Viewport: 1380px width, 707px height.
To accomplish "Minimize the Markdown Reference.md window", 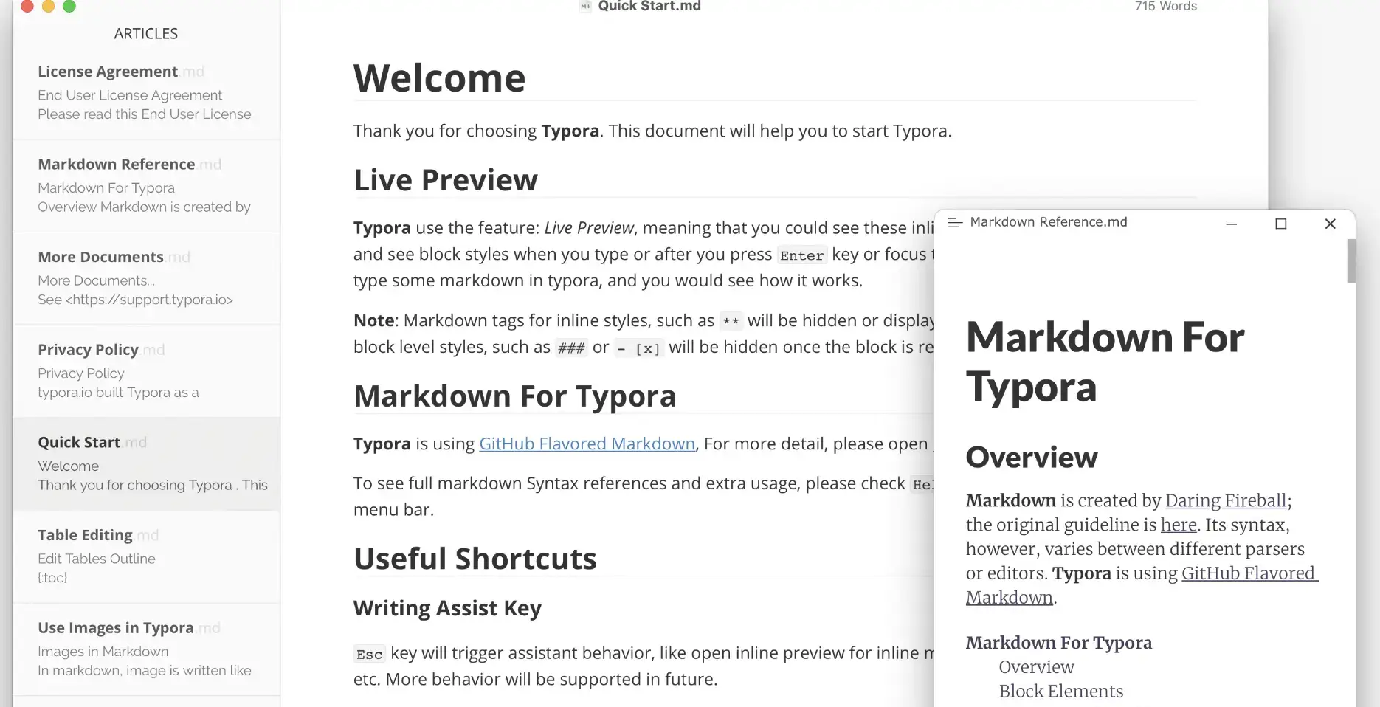I will coord(1231,224).
